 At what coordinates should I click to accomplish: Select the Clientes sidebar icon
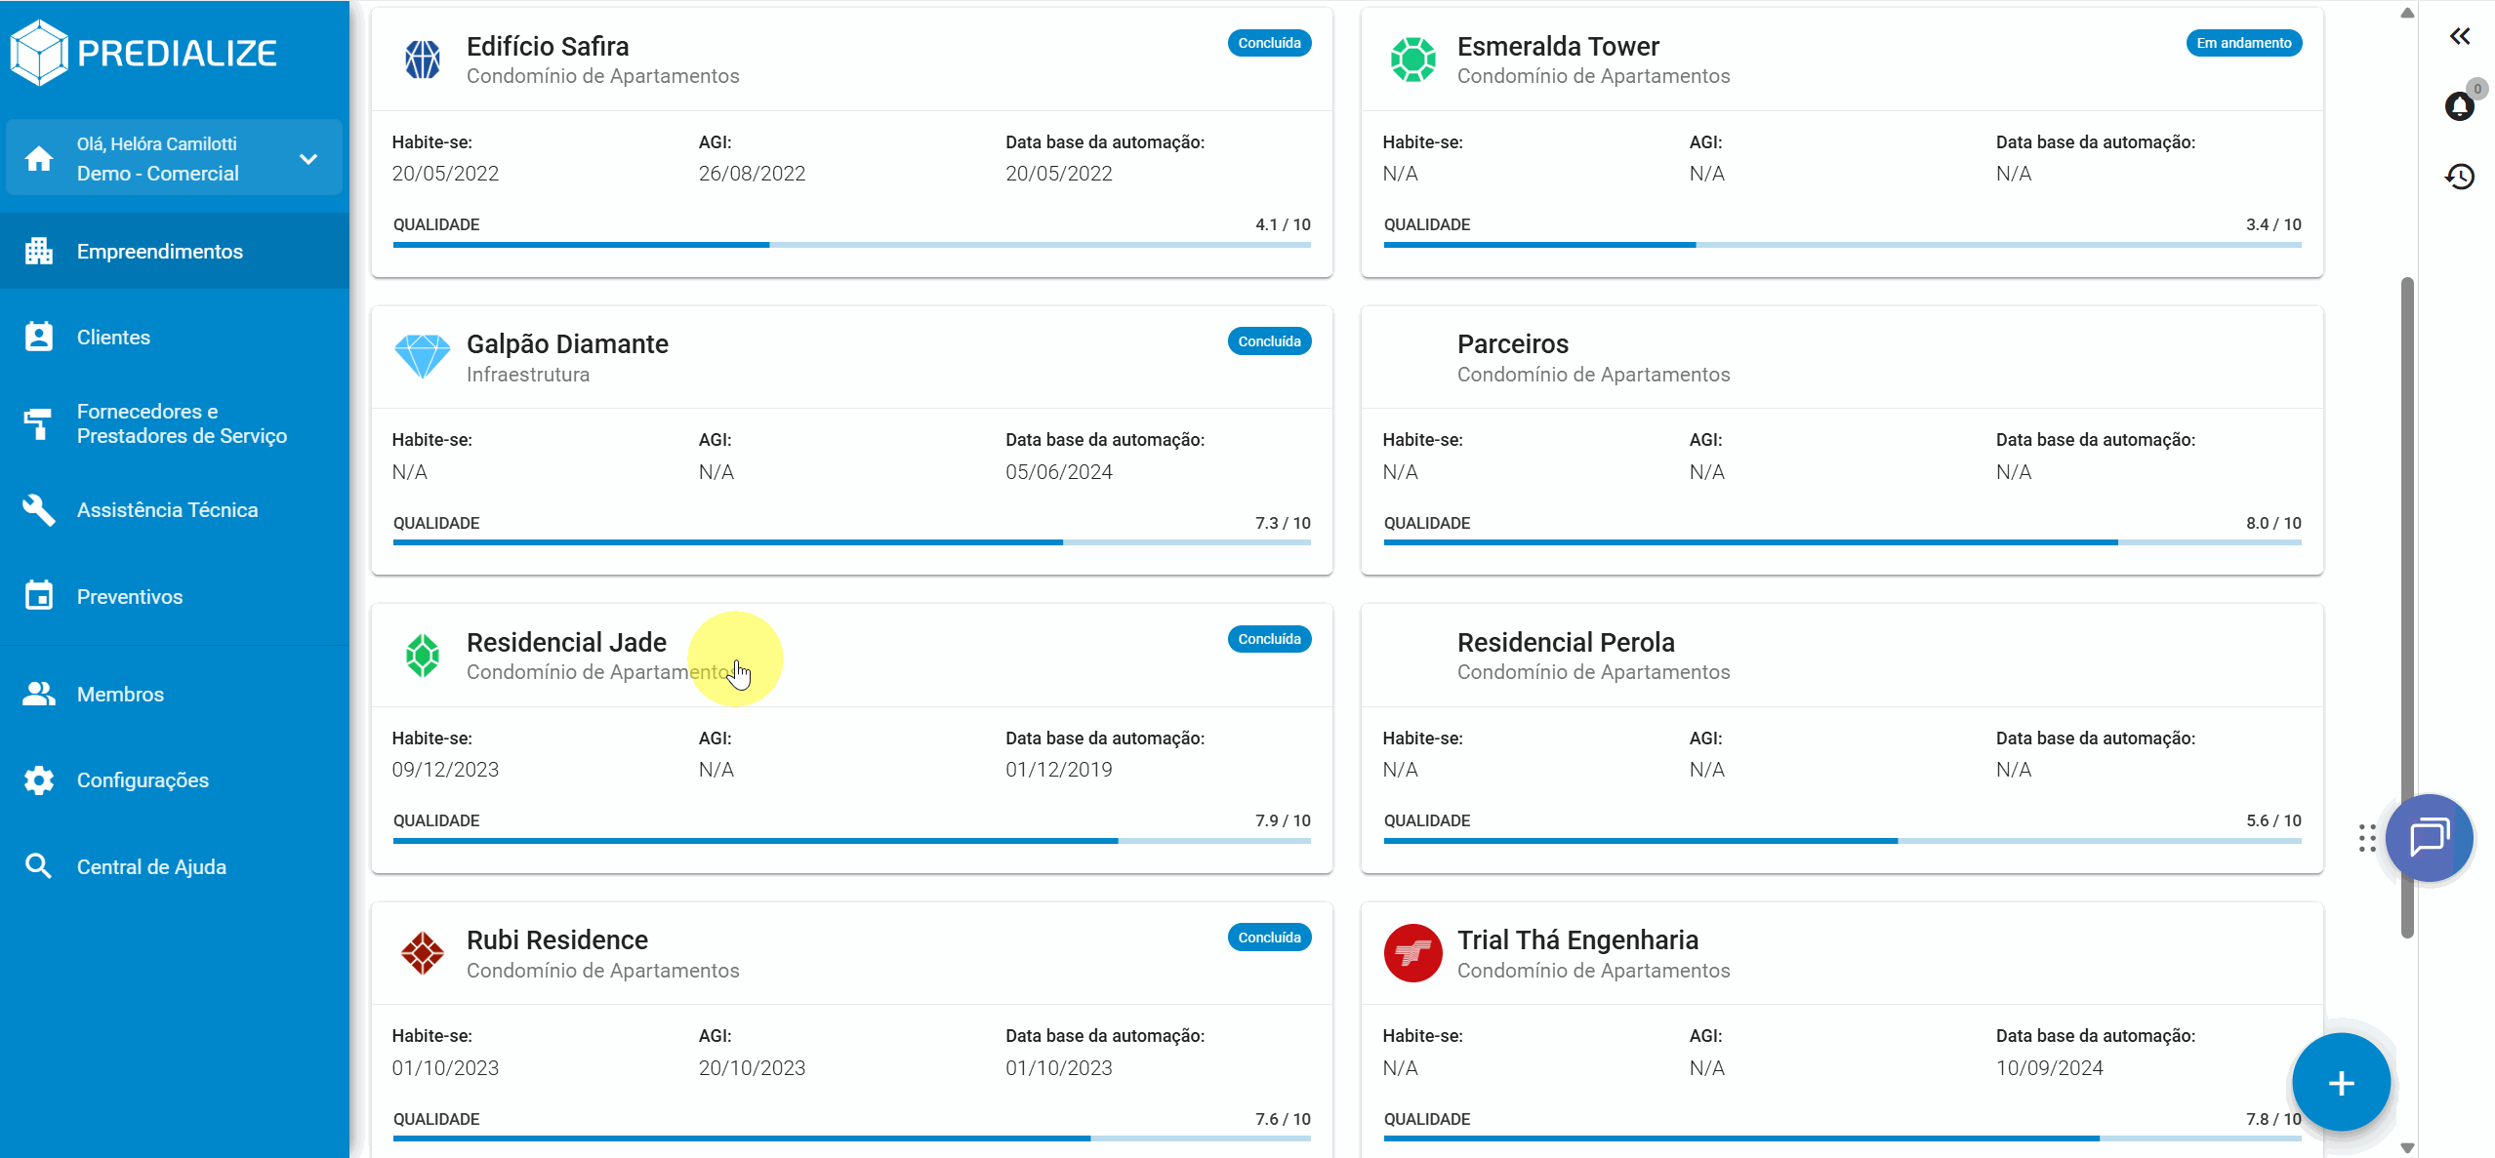pyautogui.click(x=38, y=337)
